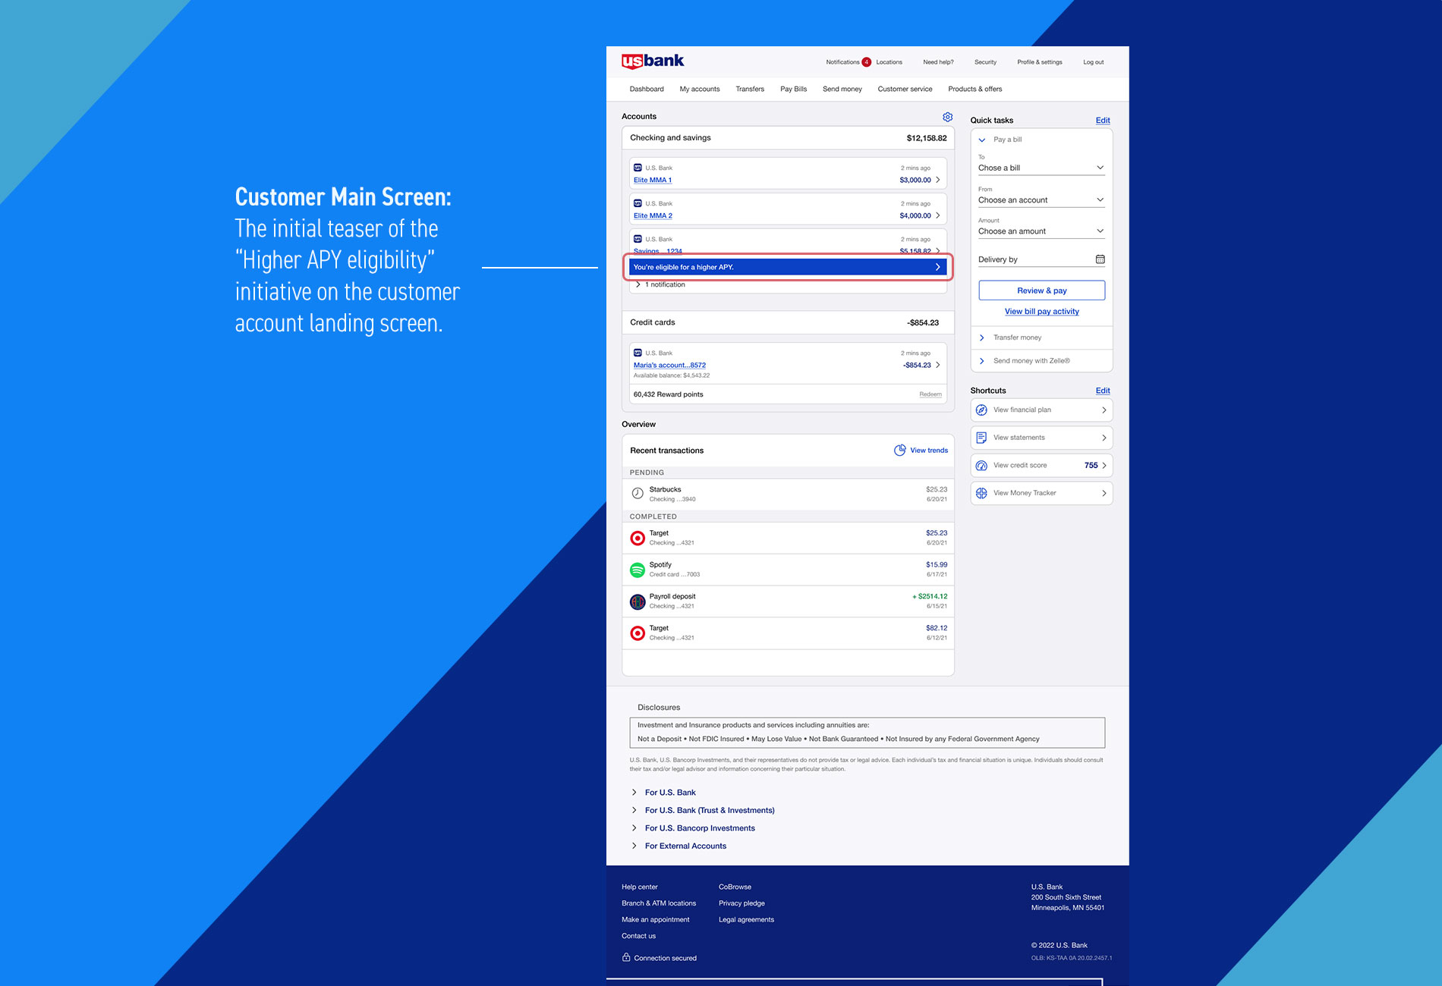Collapse the Pay a bill section
Image resolution: width=1442 pixels, height=986 pixels.
coord(981,140)
